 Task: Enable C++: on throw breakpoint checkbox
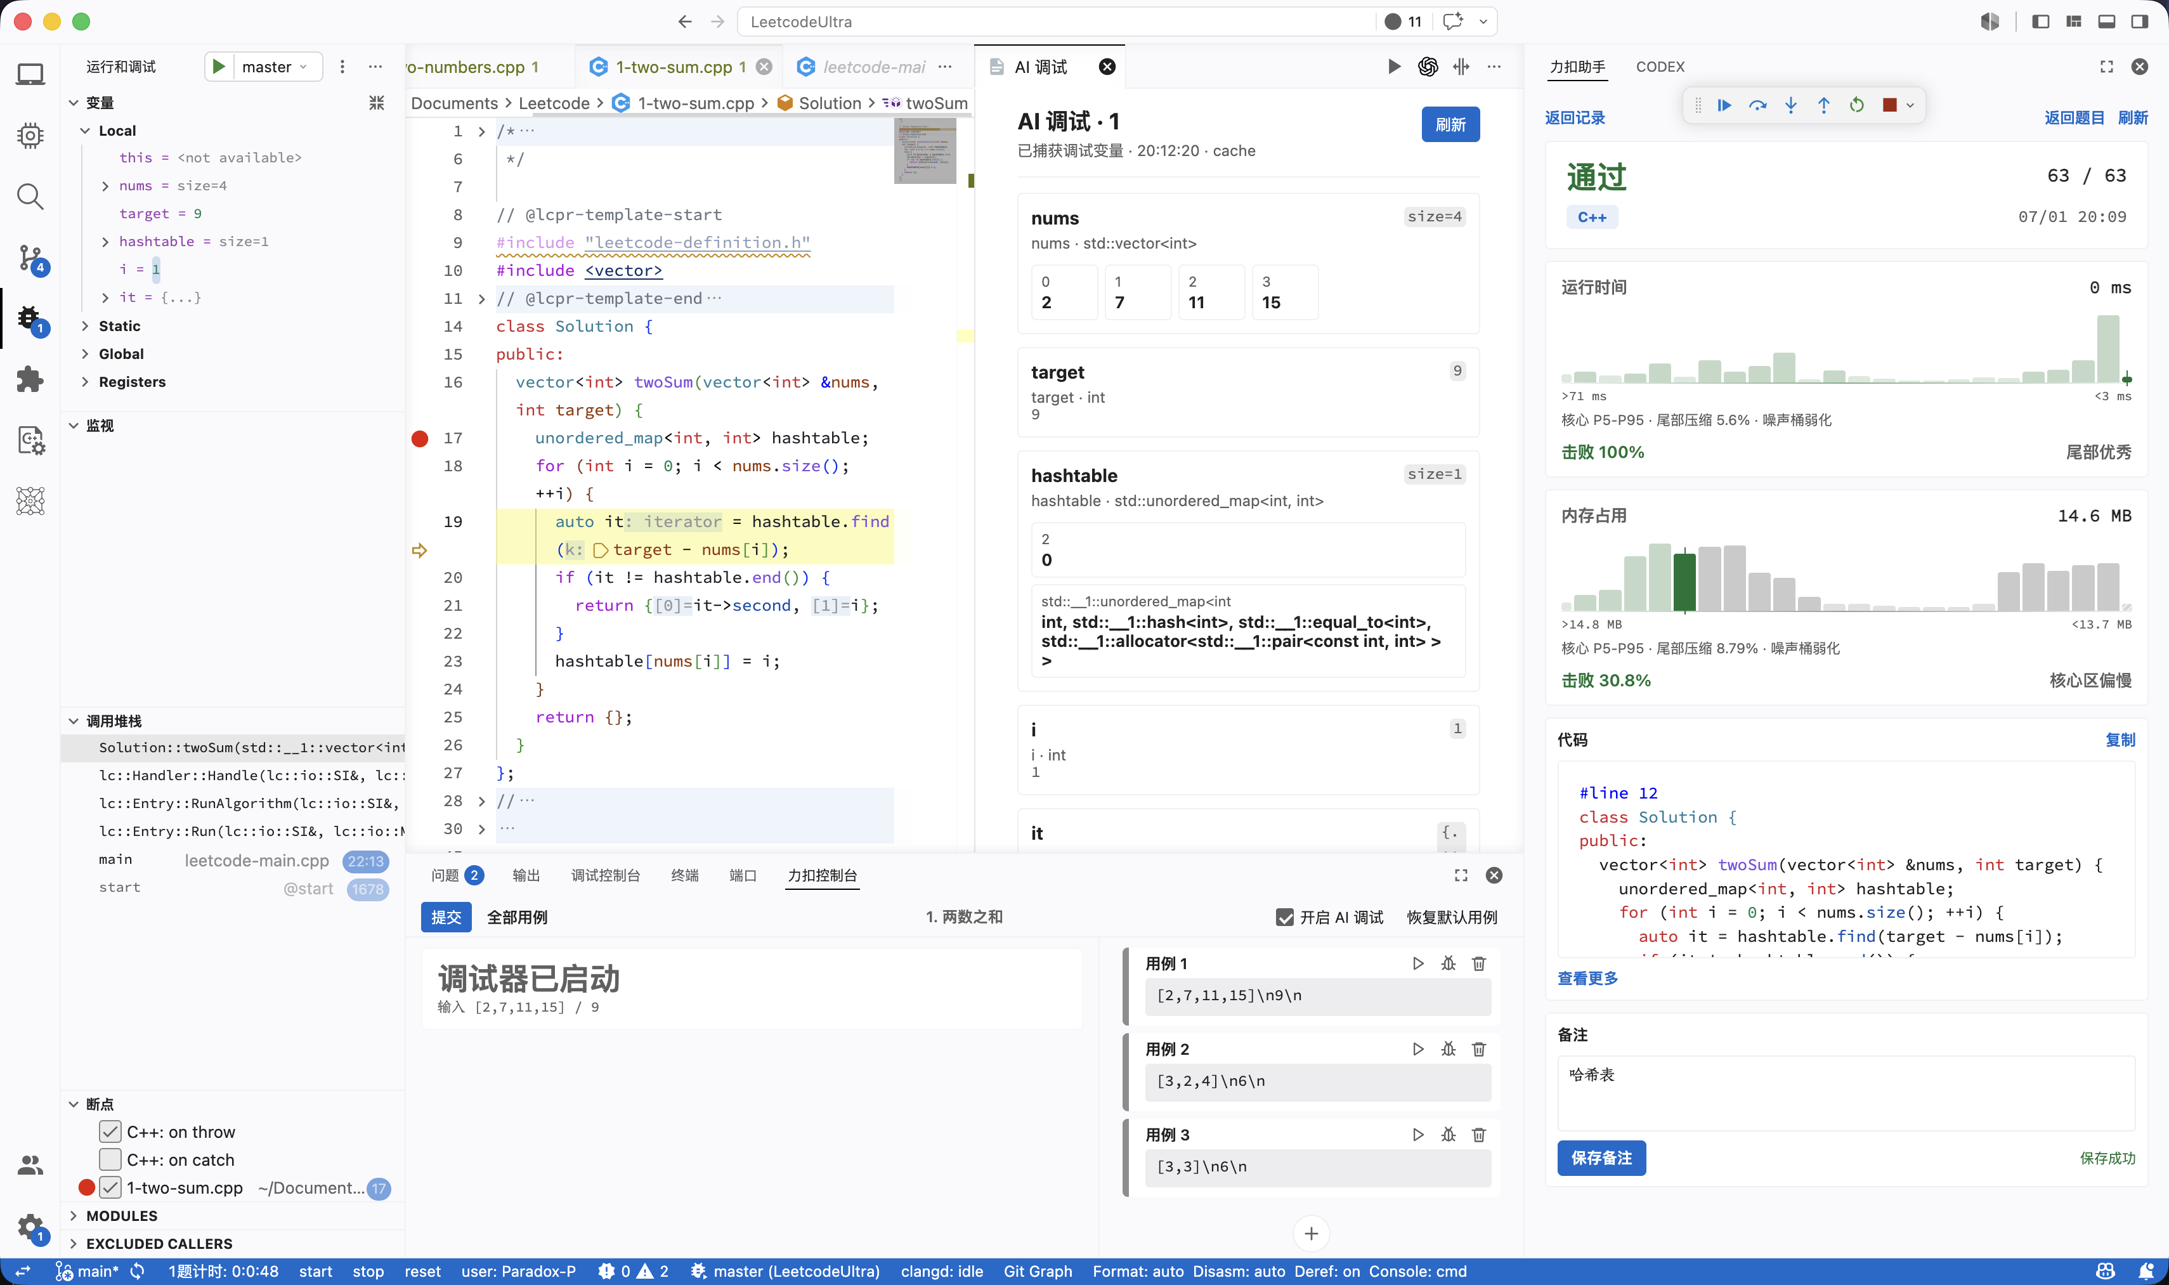[x=110, y=1132]
